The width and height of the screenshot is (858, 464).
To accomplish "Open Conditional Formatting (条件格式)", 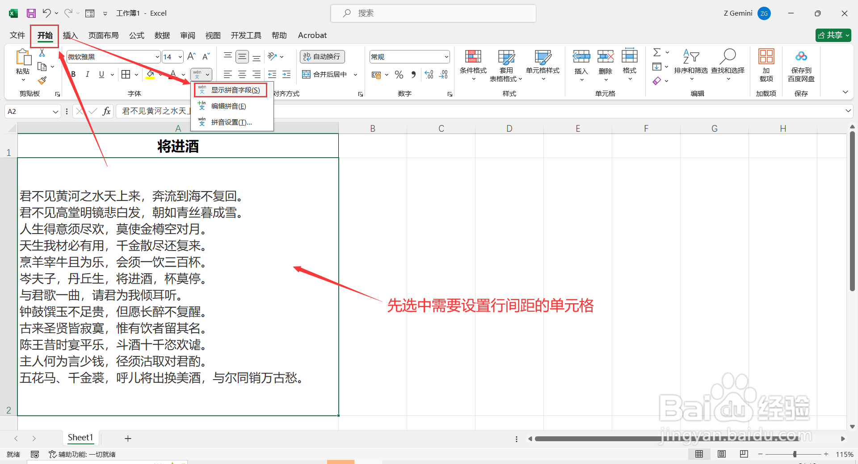I will pyautogui.click(x=473, y=65).
